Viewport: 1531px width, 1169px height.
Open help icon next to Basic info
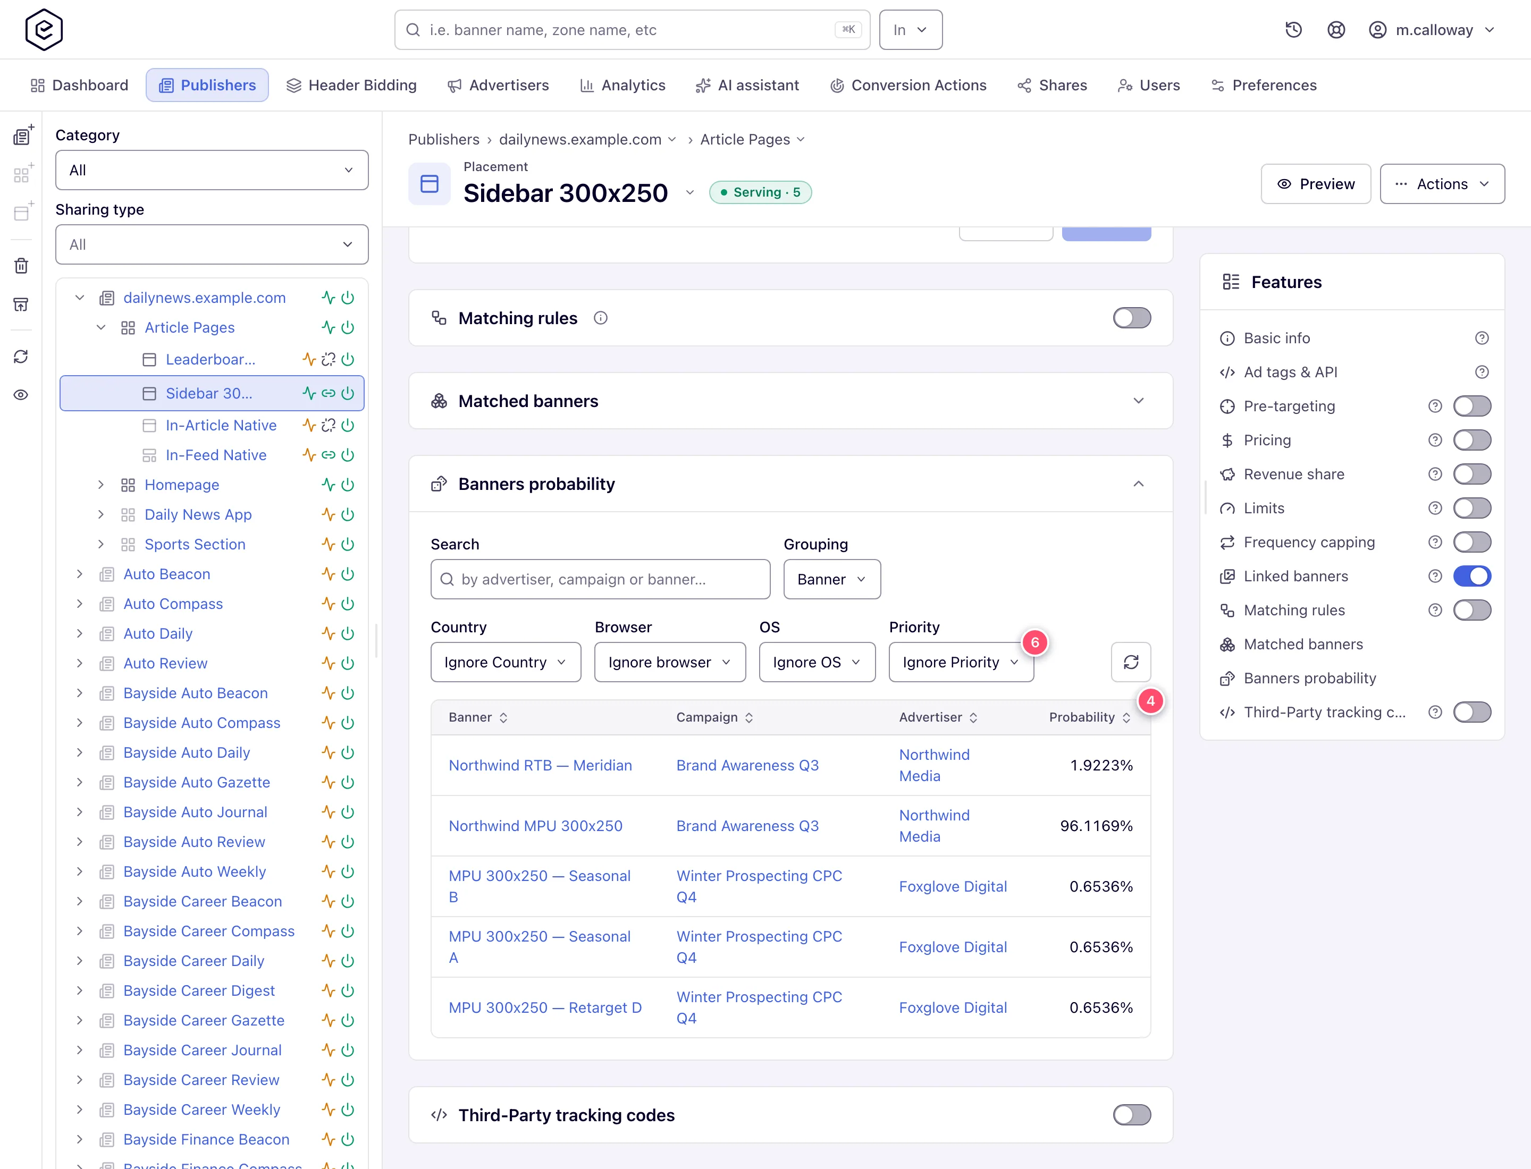click(x=1482, y=338)
